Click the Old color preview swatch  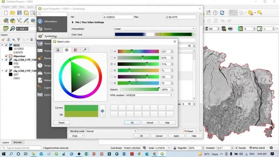tap(82, 114)
